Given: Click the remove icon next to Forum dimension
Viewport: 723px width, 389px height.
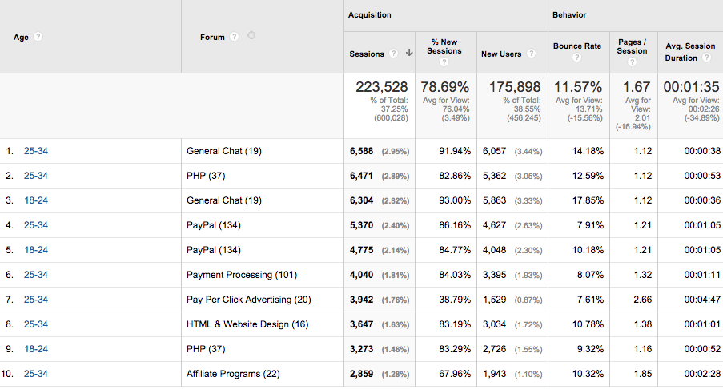Looking at the screenshot, I should [251, 36].
